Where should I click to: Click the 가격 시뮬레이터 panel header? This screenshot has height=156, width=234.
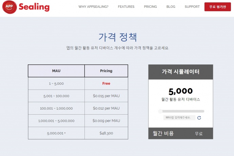180,72
